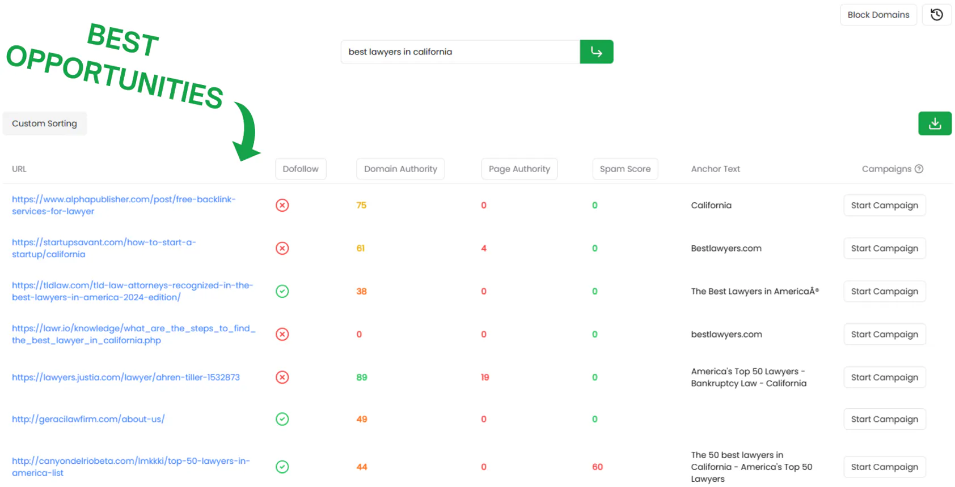Open the alphapublisher.com backlink URL
955x487 pixels.
124,205
